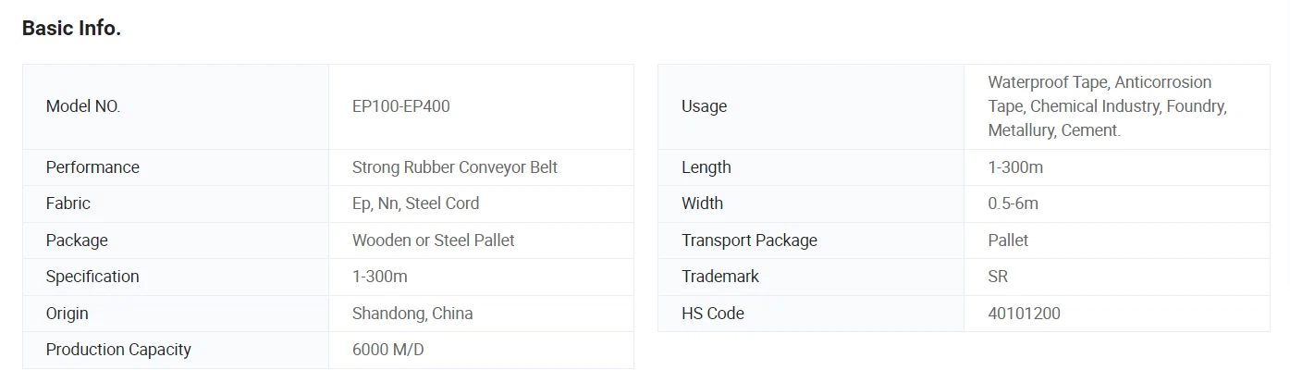This screenshot has width=1290, height=370.
Task: Select the Shandong, China origin value
Action: tap(412, 314)
